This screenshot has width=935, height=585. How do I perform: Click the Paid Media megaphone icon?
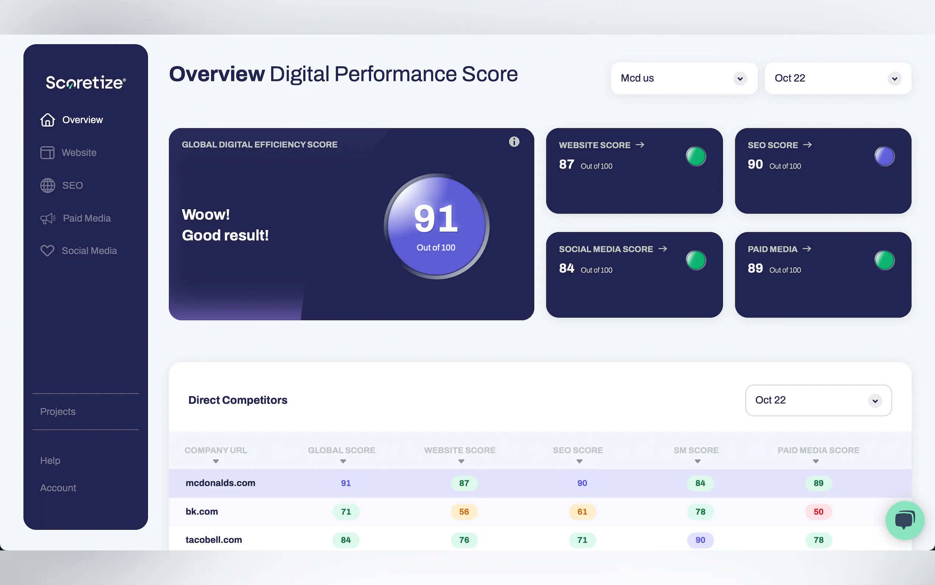(x=48, y=218)
